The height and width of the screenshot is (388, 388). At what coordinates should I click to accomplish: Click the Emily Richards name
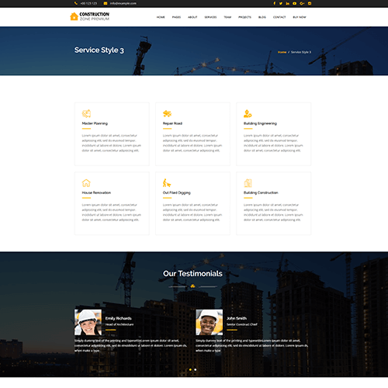tap(119, 318)
